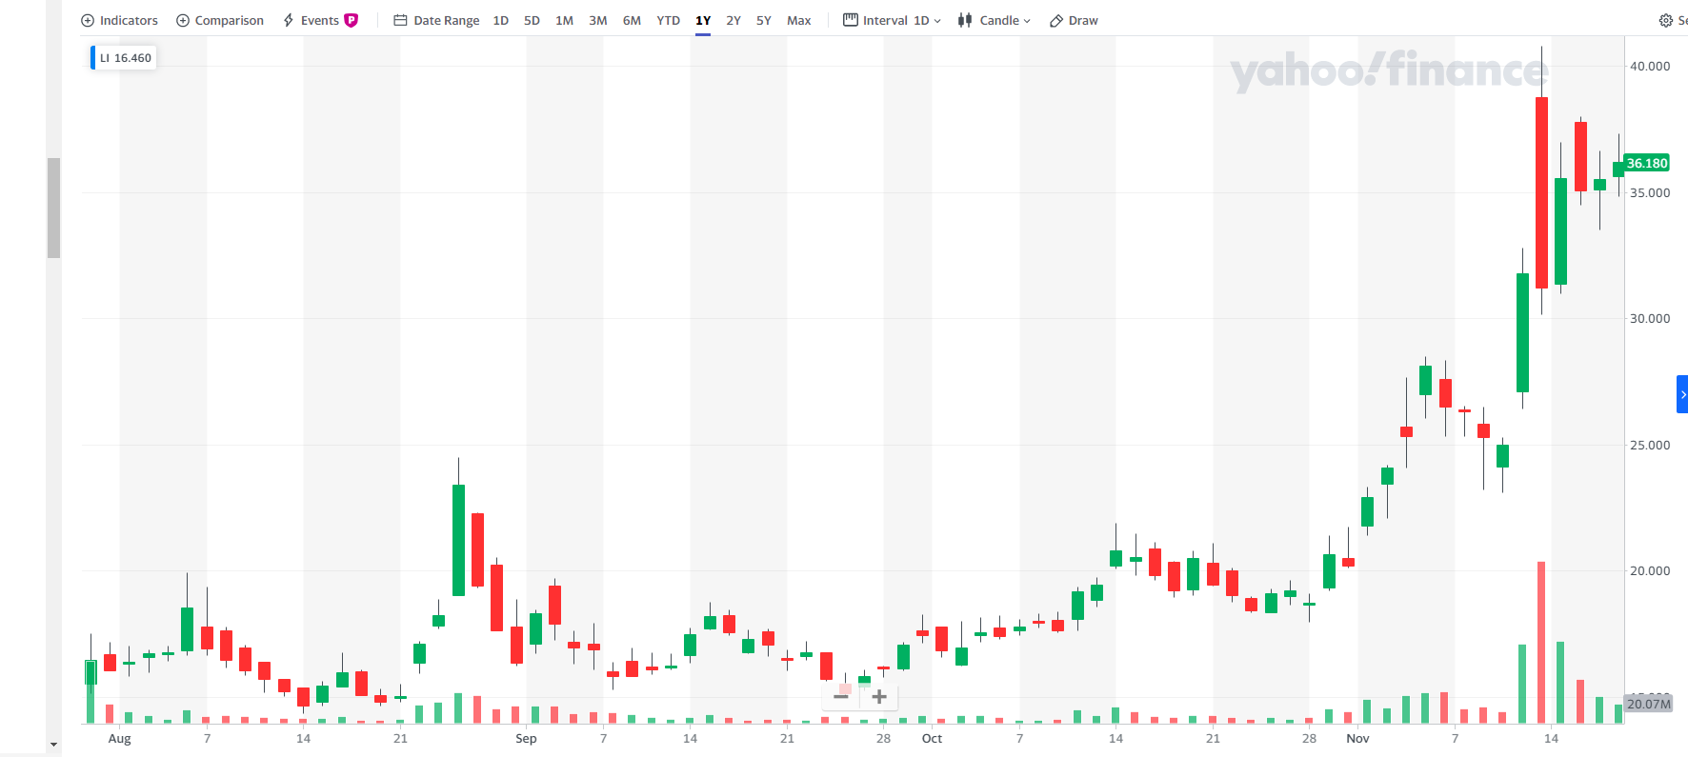Select the 3M date range
1688x757 pixels.
(597, 20)
